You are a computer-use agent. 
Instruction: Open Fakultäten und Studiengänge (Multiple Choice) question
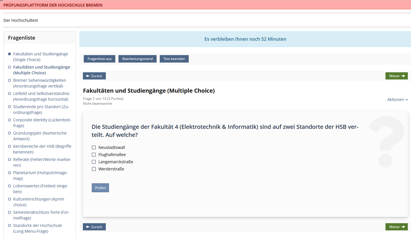click(x=42, y=70)
